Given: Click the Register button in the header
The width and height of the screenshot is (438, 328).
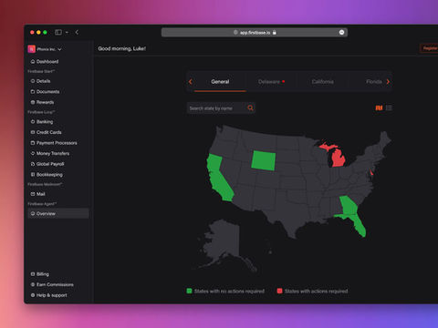Looking at the screenshot, I should click(429, 48).
